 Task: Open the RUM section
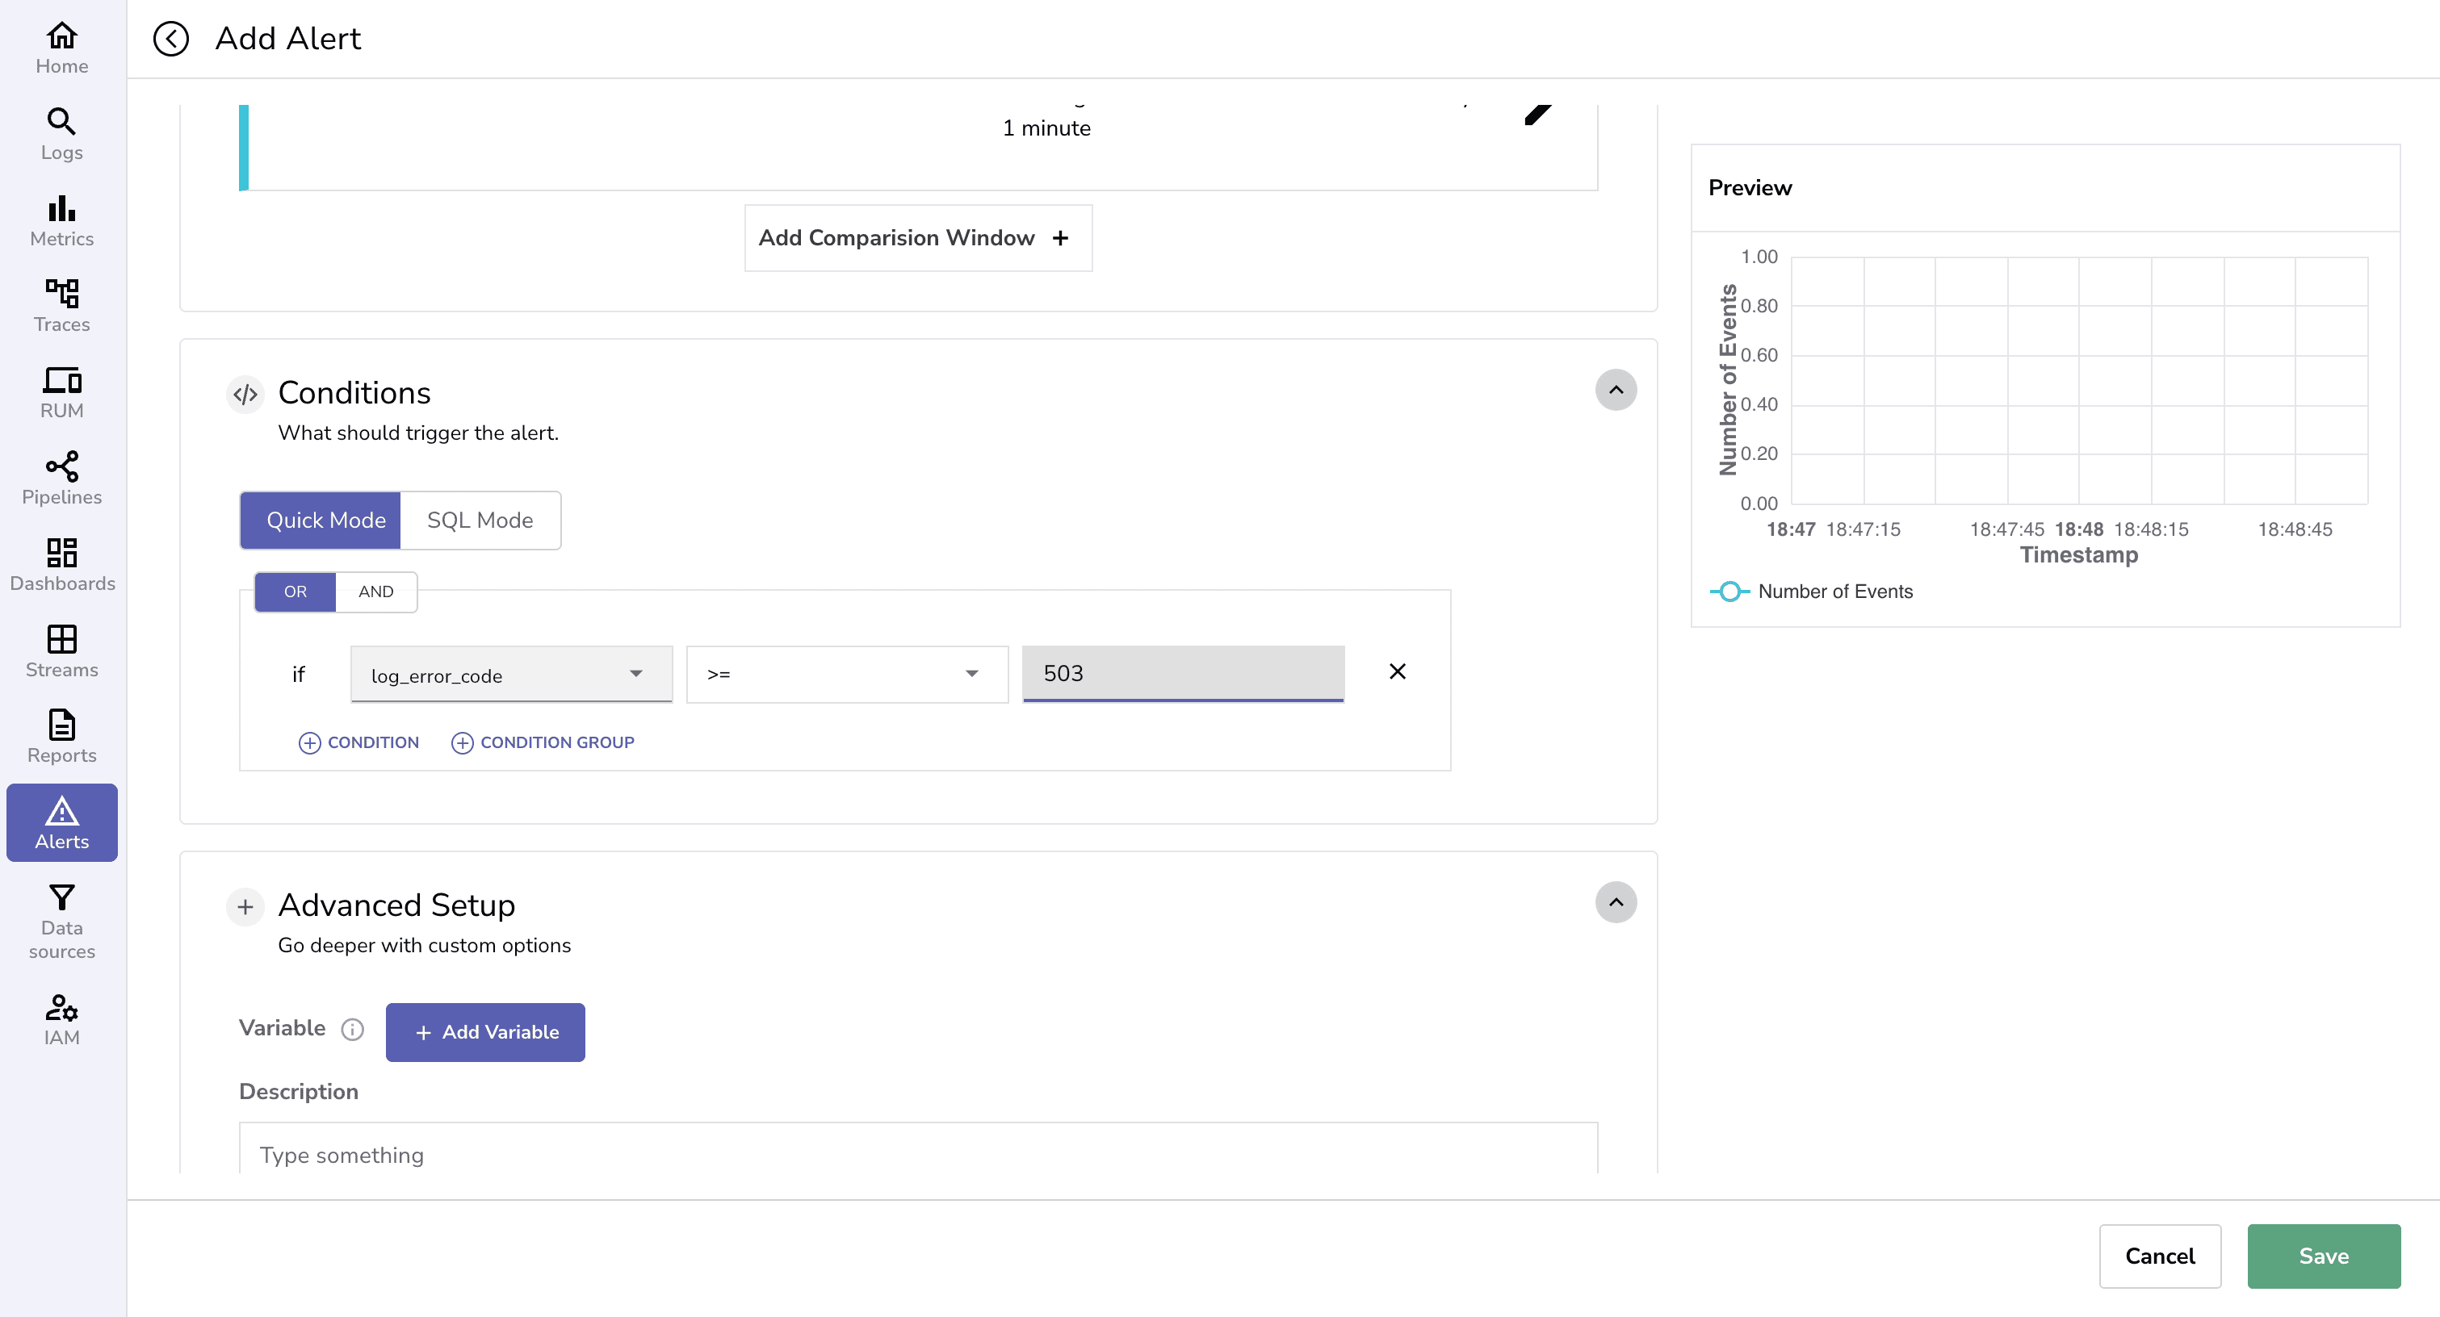(61, 390)
